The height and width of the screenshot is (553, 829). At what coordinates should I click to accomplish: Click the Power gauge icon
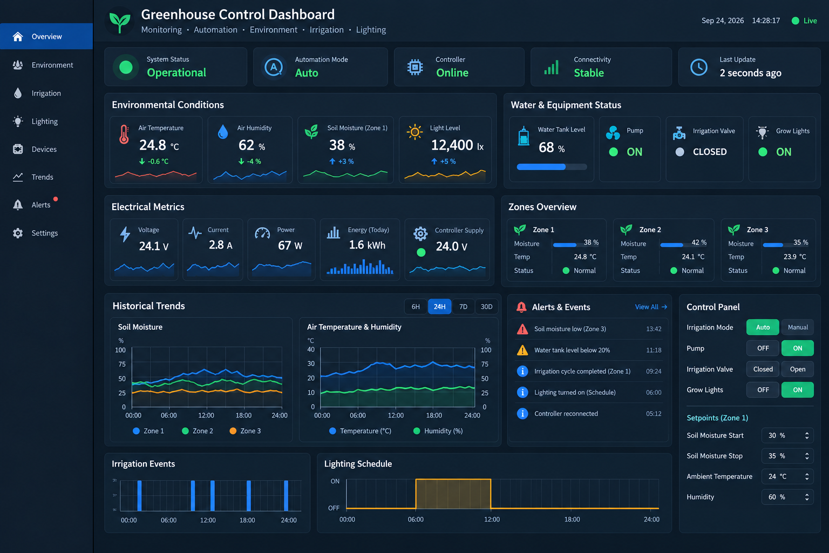coord(262,233)
